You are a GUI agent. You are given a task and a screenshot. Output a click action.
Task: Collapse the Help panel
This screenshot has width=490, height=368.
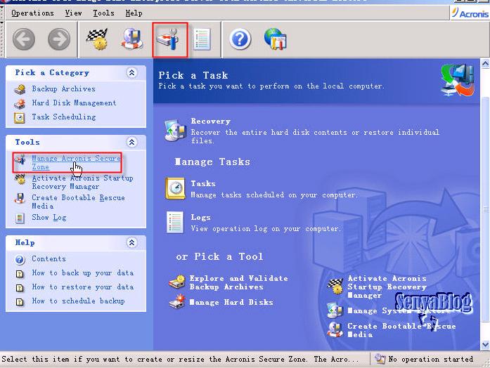[x=131, y=242]
